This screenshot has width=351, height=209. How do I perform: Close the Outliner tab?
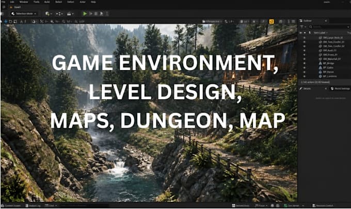point(326,21)
